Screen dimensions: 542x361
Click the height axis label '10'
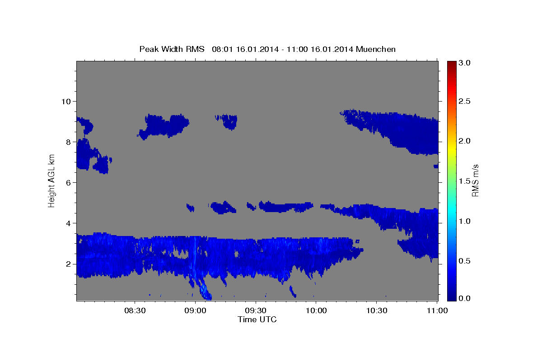(66, 101)
